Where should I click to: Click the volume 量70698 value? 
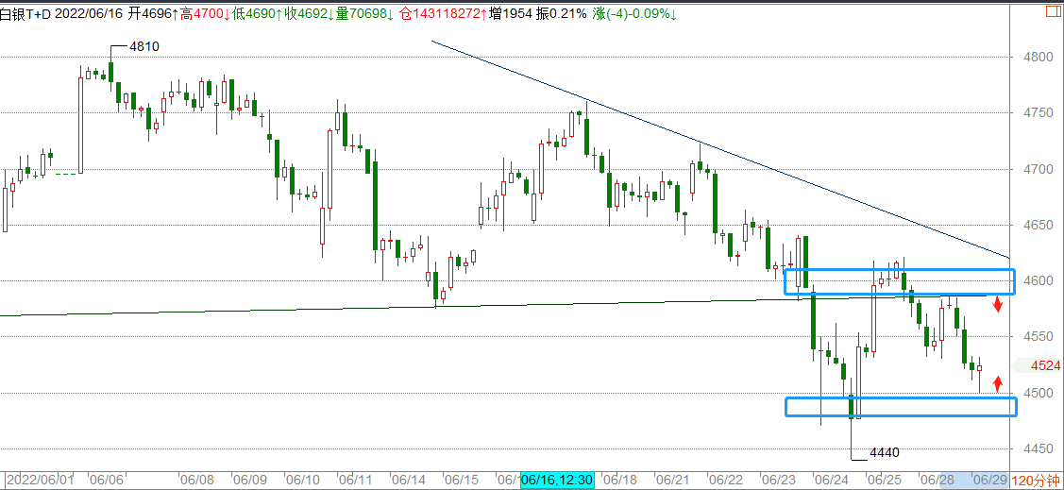click(x=365, y=13)
